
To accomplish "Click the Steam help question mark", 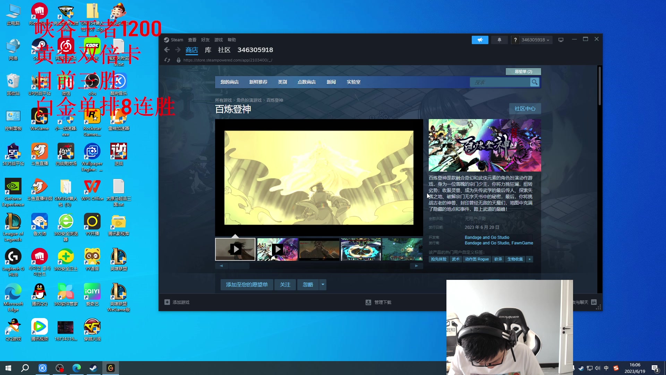I will point(515,40).
